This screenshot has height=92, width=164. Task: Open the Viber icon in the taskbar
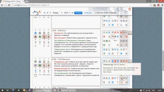click(30, 90)
